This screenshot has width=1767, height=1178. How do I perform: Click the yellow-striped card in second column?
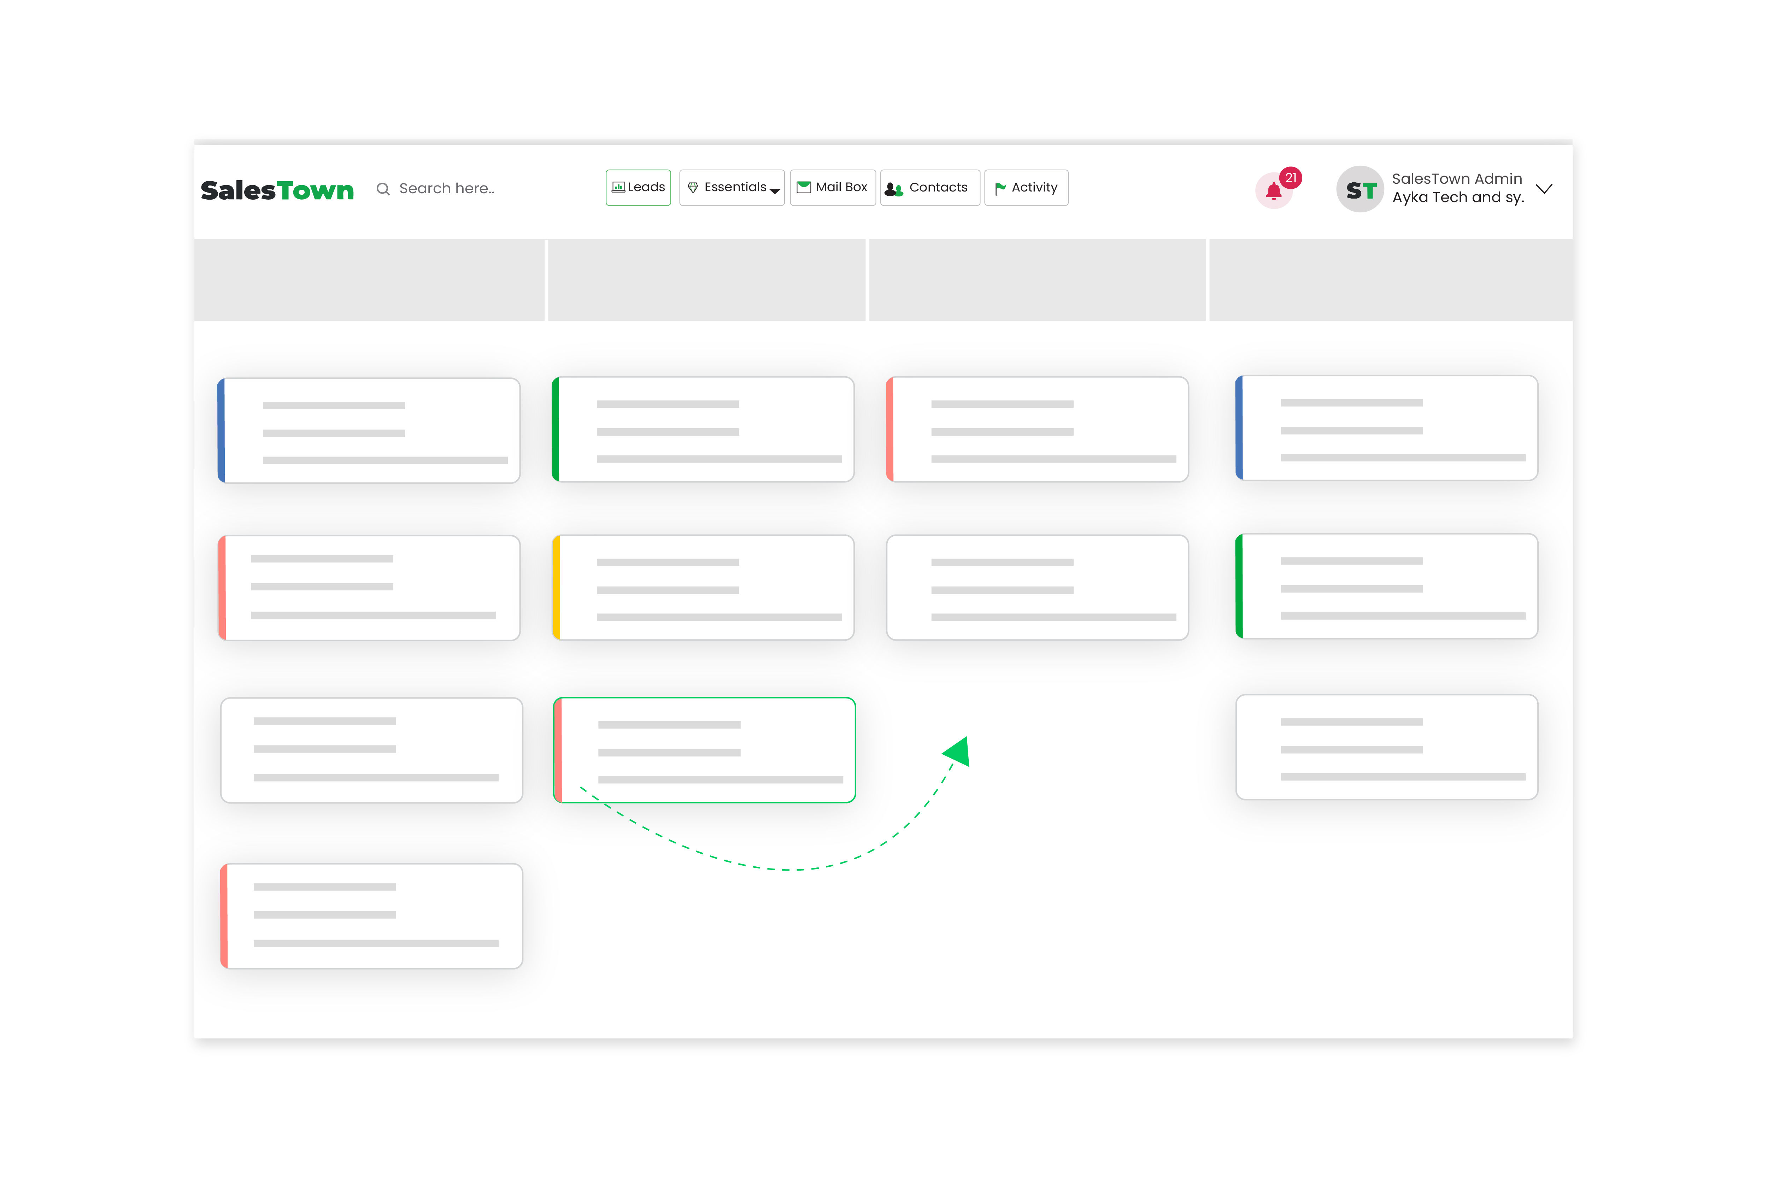point(703,588)
